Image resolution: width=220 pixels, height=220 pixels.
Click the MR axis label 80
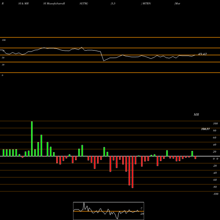(215, 131)
